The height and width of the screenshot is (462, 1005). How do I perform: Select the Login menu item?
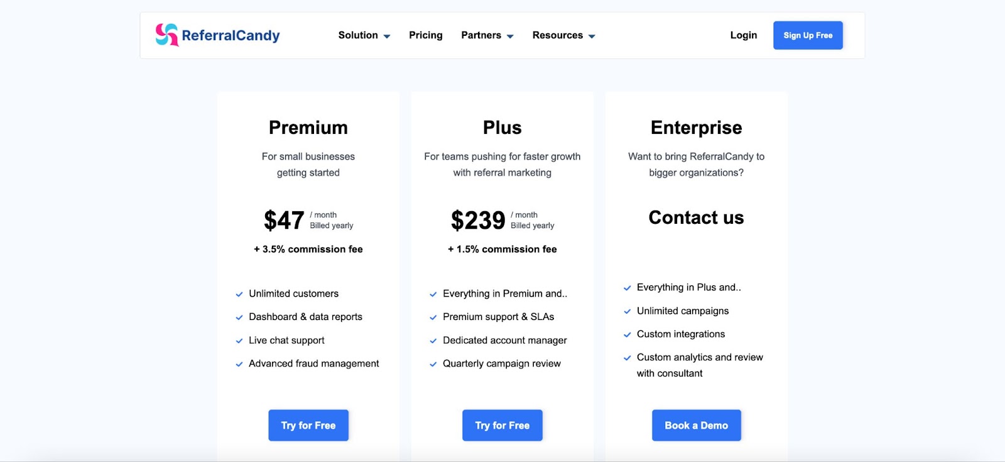pos(744,35)
